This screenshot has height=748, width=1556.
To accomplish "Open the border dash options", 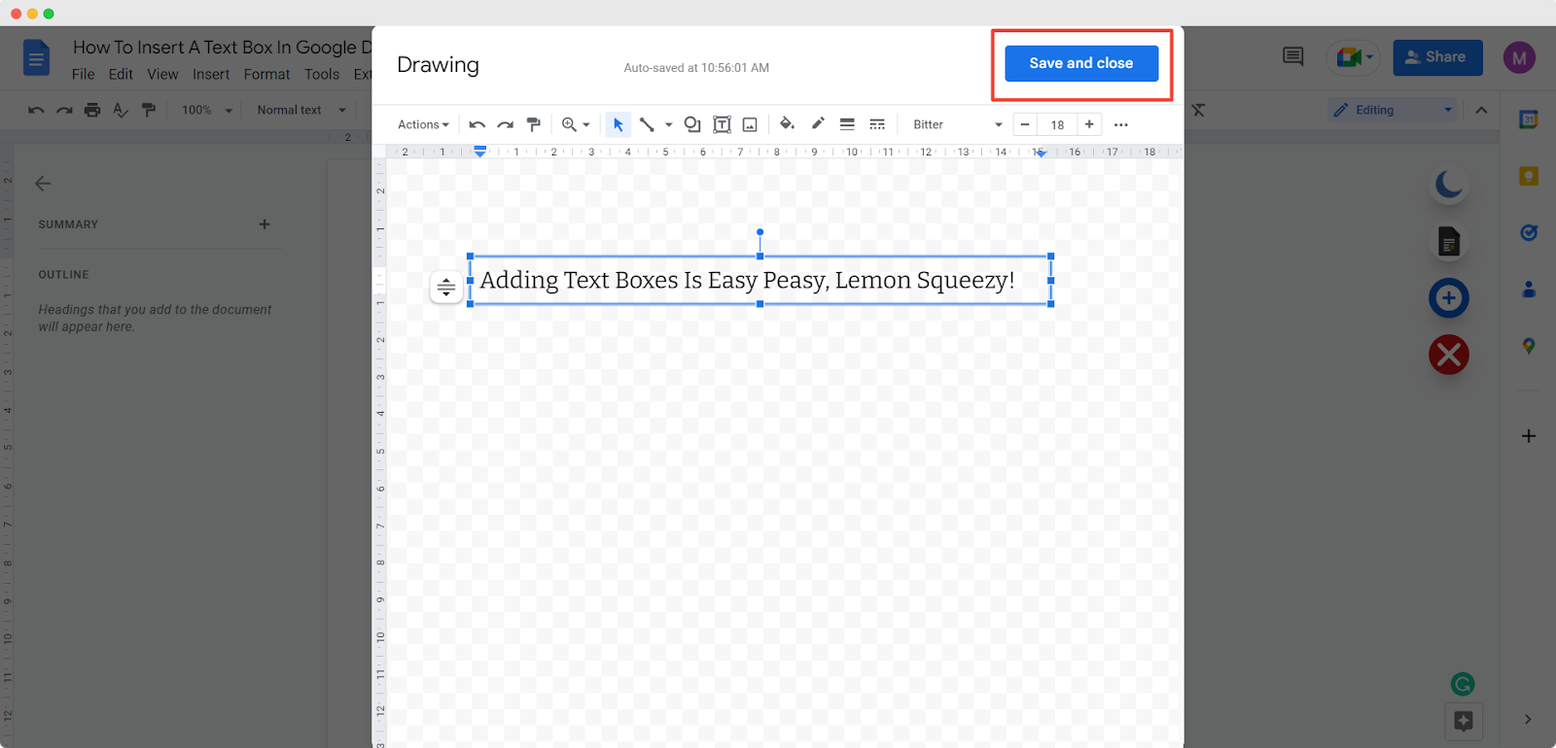I will pyautogui.click(x=877, y=124).
